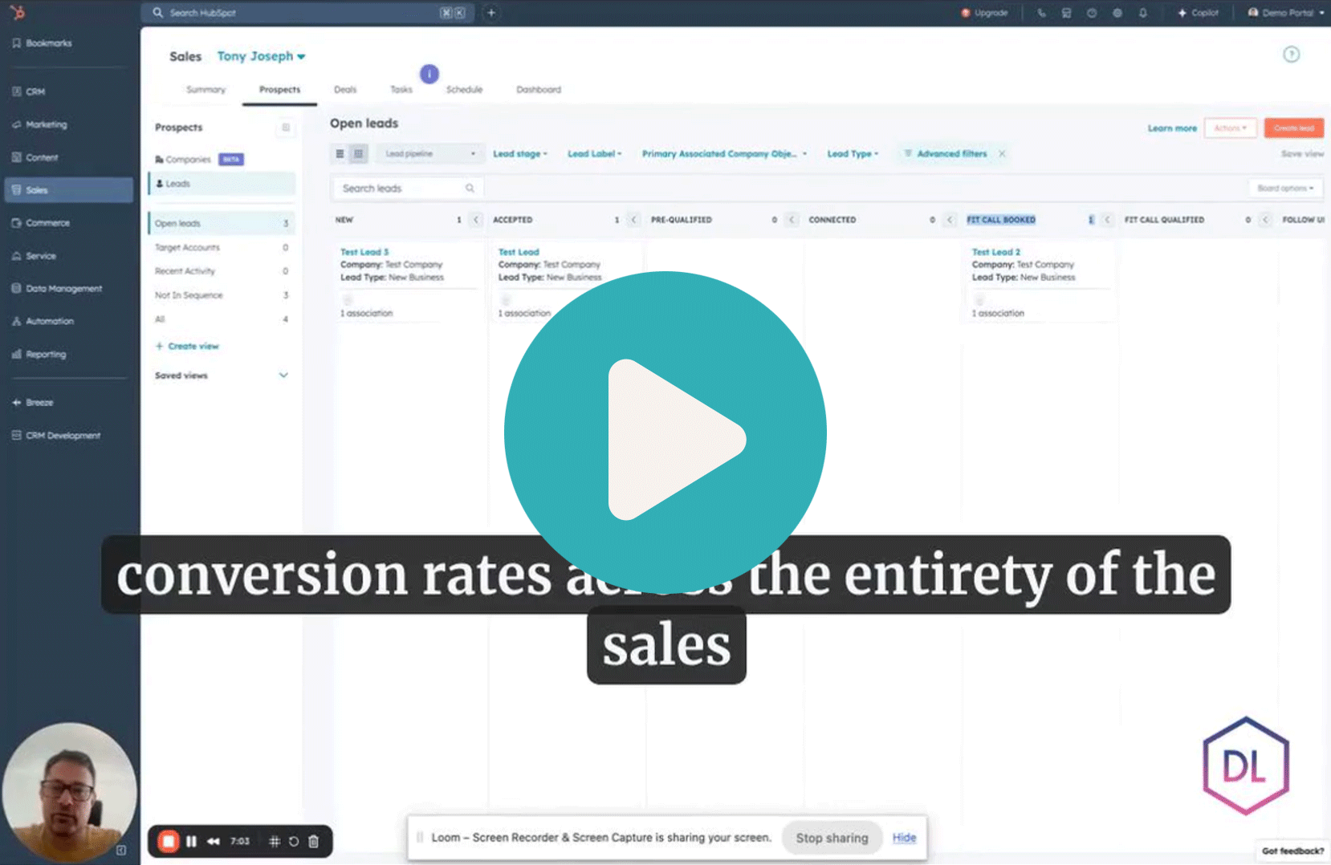Open the Test Lead 3 card
The image size is (1331, 865).
click(364, 252)
